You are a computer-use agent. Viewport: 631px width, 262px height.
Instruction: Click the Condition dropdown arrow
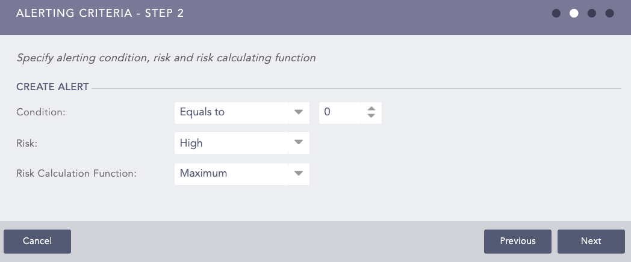point(298,112)
